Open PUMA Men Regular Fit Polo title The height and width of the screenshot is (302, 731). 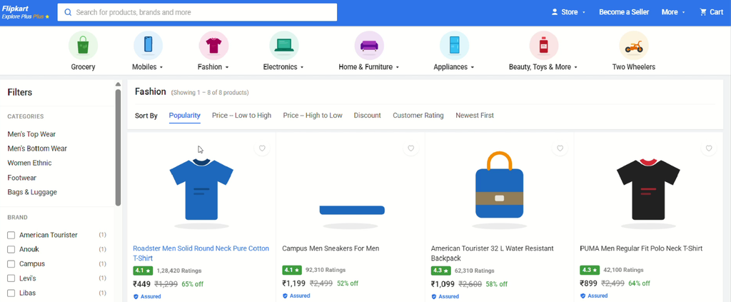point(641,248)
